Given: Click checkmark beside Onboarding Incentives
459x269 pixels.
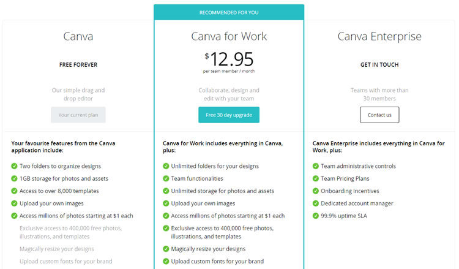Looking at the screenshot, I should (x=316, y=191).
